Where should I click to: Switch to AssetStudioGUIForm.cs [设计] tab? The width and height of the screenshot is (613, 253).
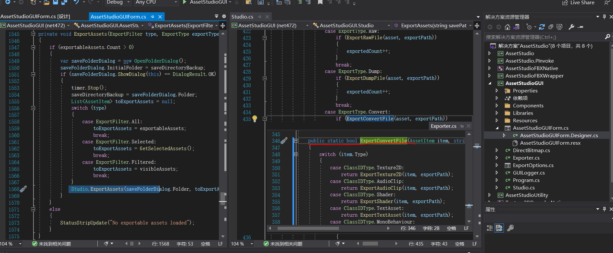pyautogui.click(x=35, y=17)
